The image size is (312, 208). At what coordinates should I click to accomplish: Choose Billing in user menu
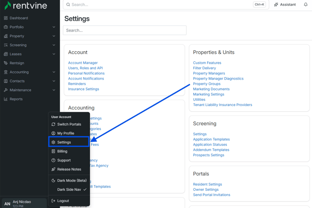coord(69,151)
